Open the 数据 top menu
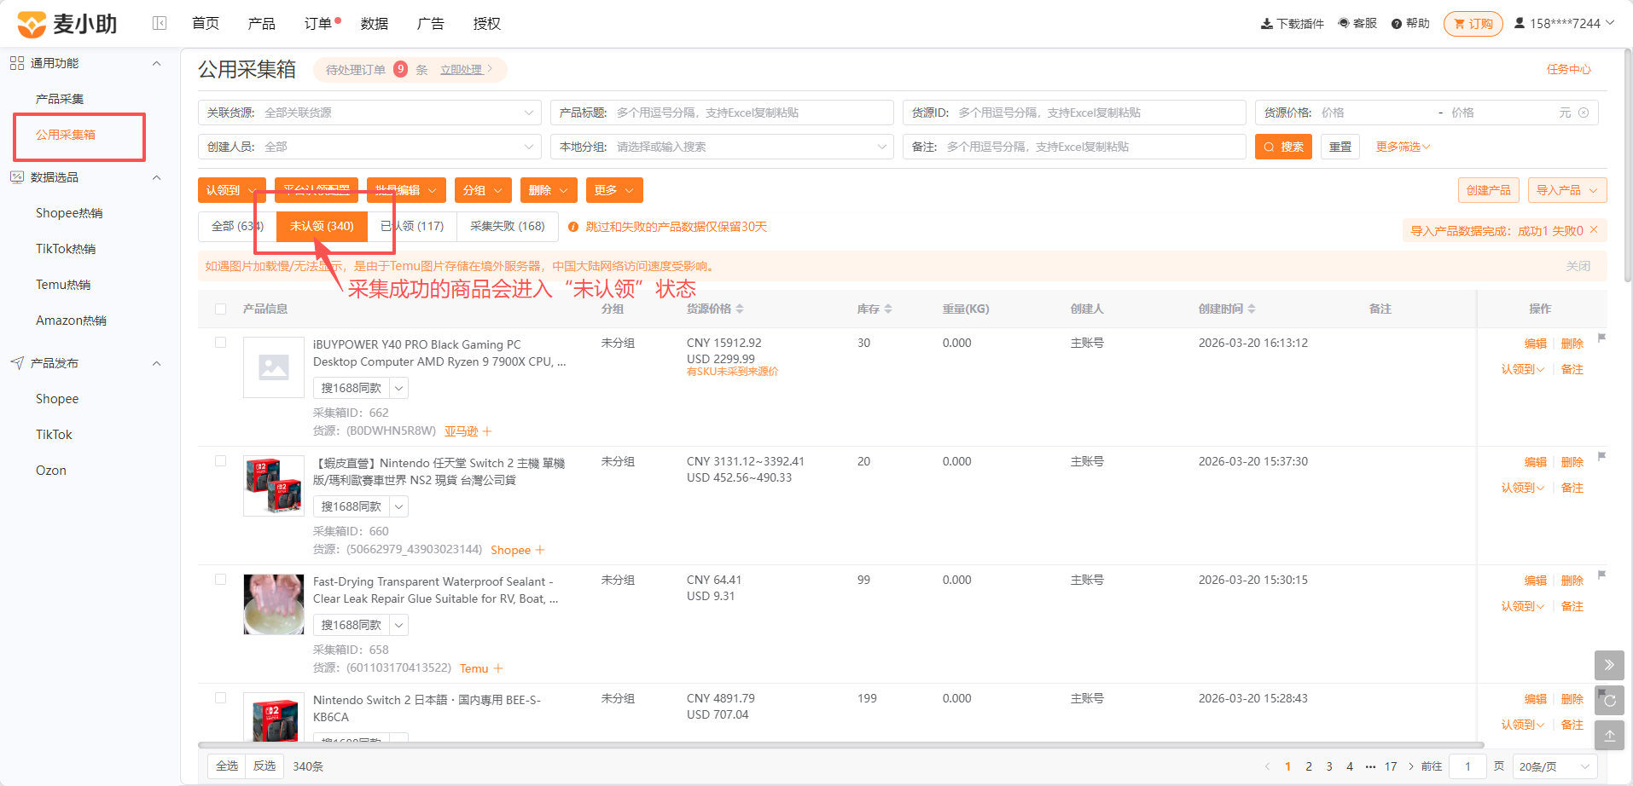The image size is (1633, 786). (375, 23)
